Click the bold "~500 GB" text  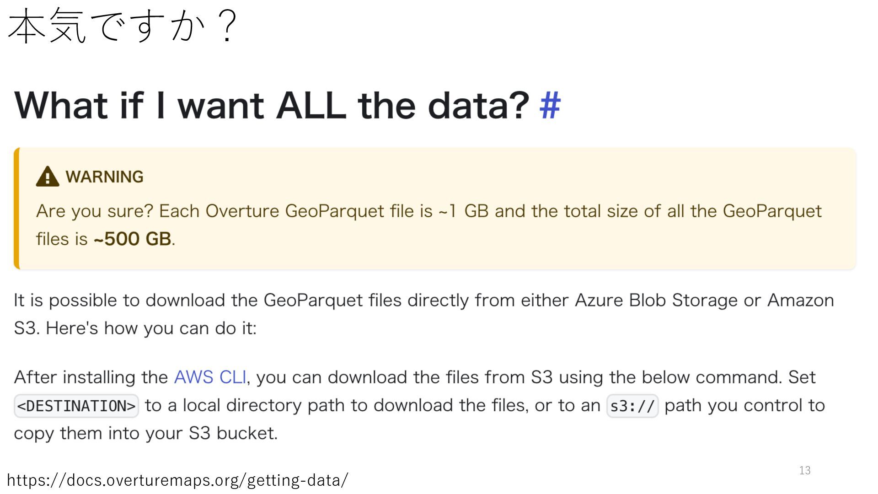pyautogui.click(x=133, y=239)
